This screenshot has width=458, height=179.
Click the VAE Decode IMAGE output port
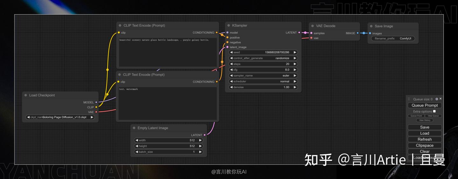358,33
